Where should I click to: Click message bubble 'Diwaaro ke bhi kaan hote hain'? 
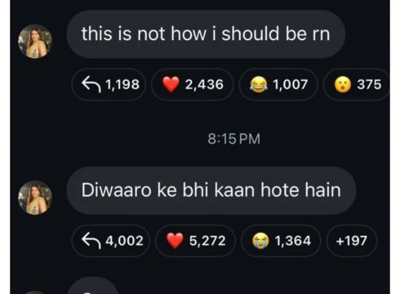tap(212, 190)
